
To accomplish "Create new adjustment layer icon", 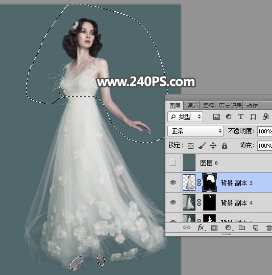I will [x=229, y=228].
